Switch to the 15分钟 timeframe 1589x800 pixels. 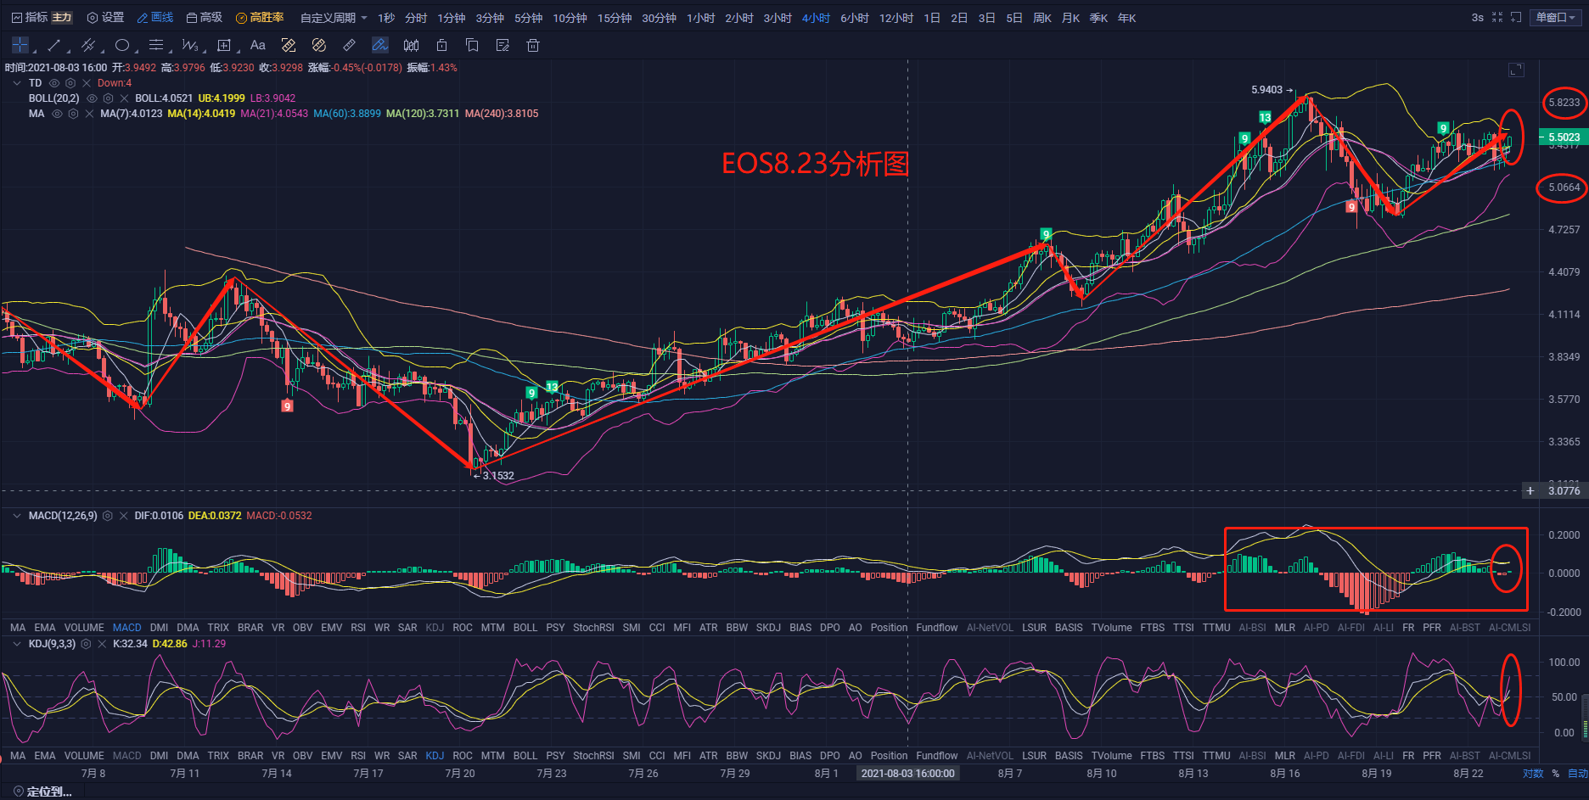[x=615, y=18]
